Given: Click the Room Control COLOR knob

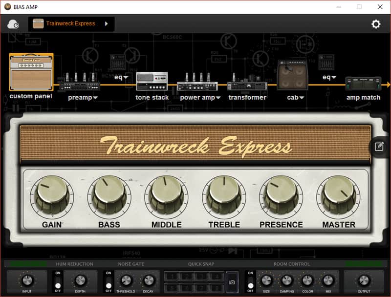Looking at the screenshot, I should [x=307, y=280].
